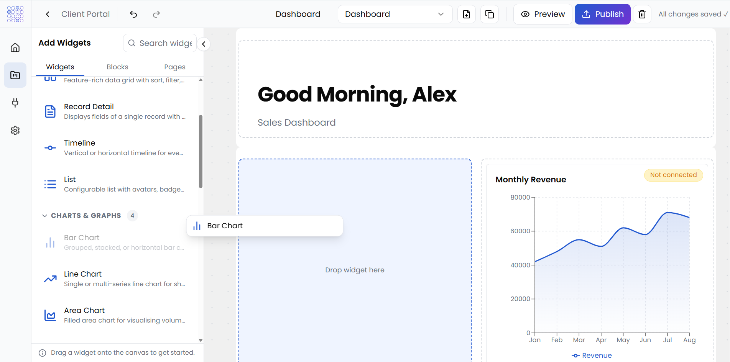Viewport: 730px width, 362px height.
Task: Delete page with trash icon
Action: coord(642,14)
